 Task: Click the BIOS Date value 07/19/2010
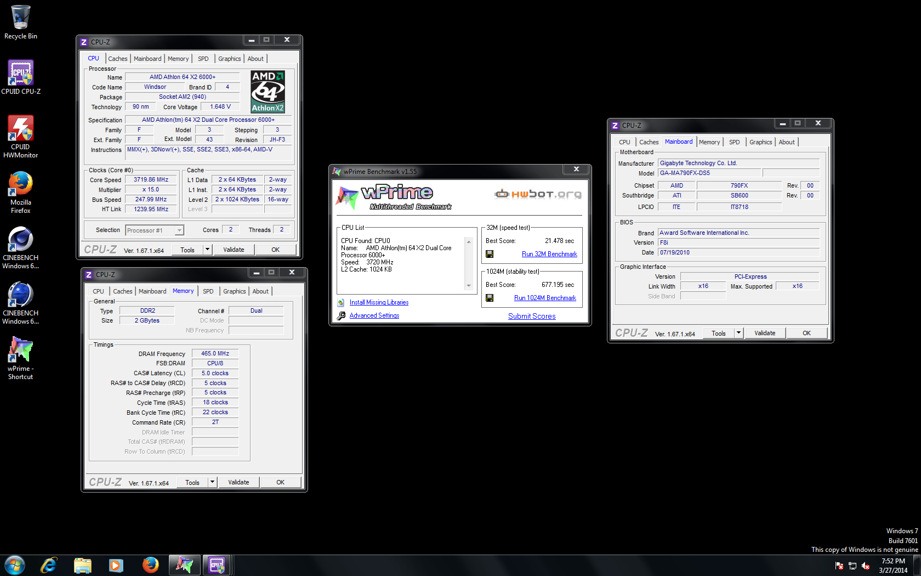[738, 252]
